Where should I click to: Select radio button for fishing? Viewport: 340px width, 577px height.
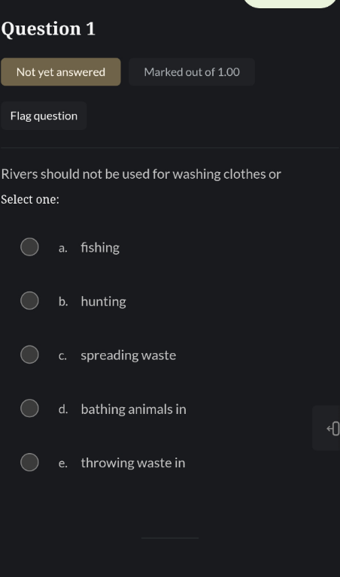[29, 247]
